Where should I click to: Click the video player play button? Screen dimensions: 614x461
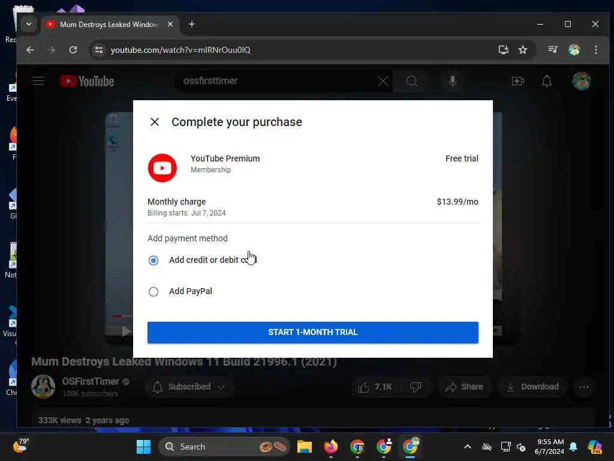[126, 331]
